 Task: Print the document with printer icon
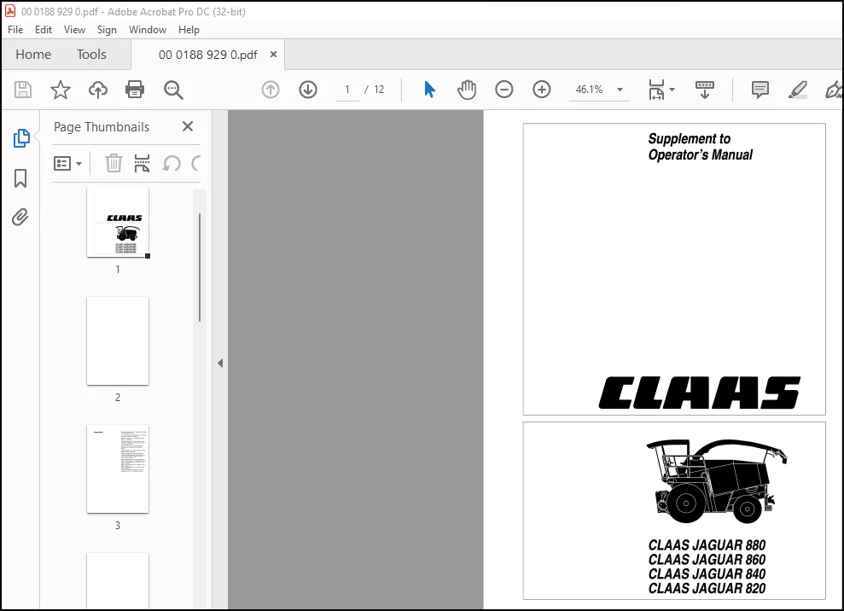point(135,90)
